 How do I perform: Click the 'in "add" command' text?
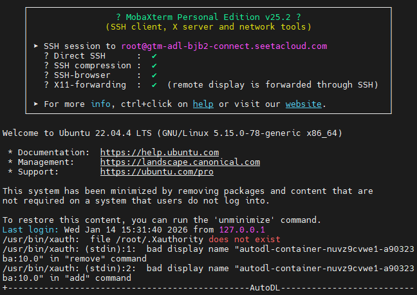coord(90,278)
